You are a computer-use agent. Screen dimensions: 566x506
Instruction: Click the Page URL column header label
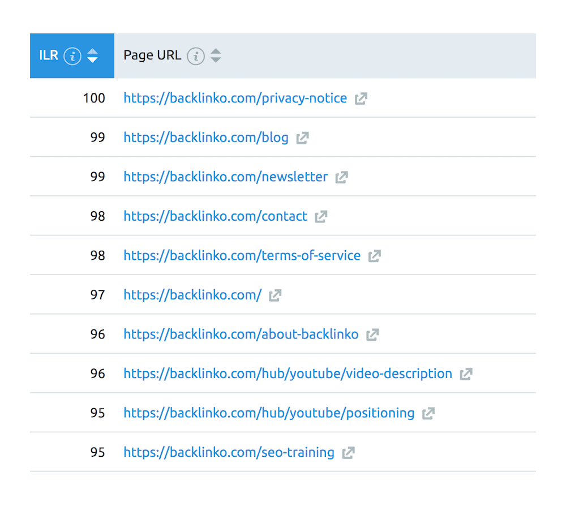(x=152, y=55)
